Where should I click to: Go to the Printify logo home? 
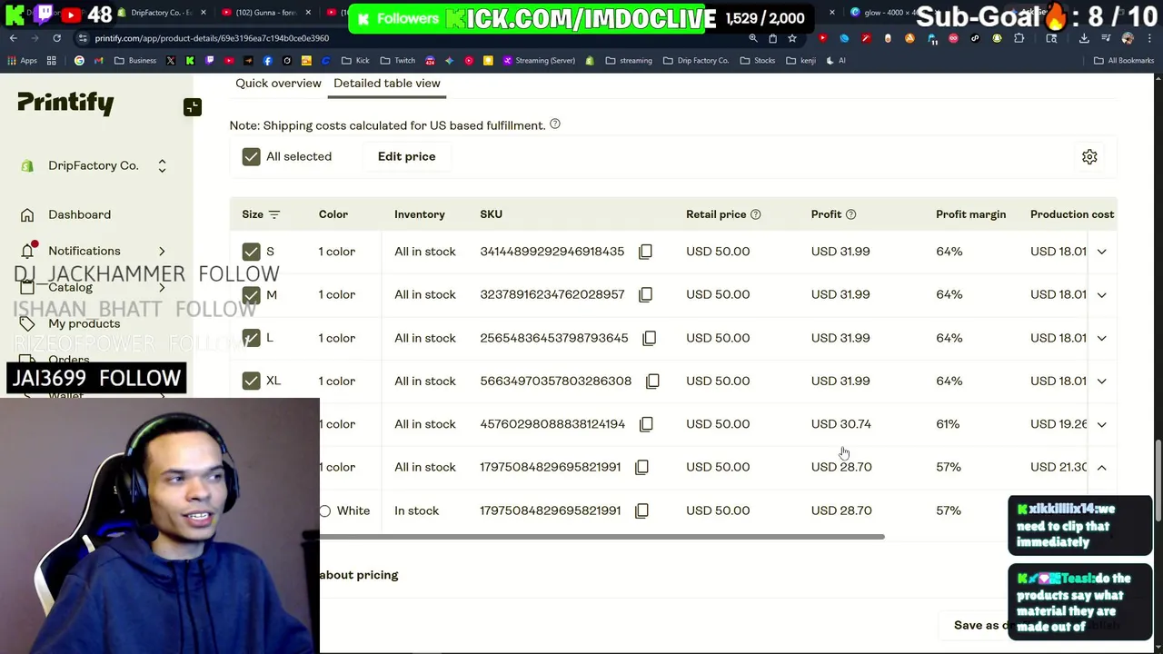(65, 103)
